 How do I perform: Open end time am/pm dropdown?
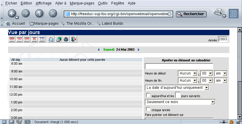[221, 80]
